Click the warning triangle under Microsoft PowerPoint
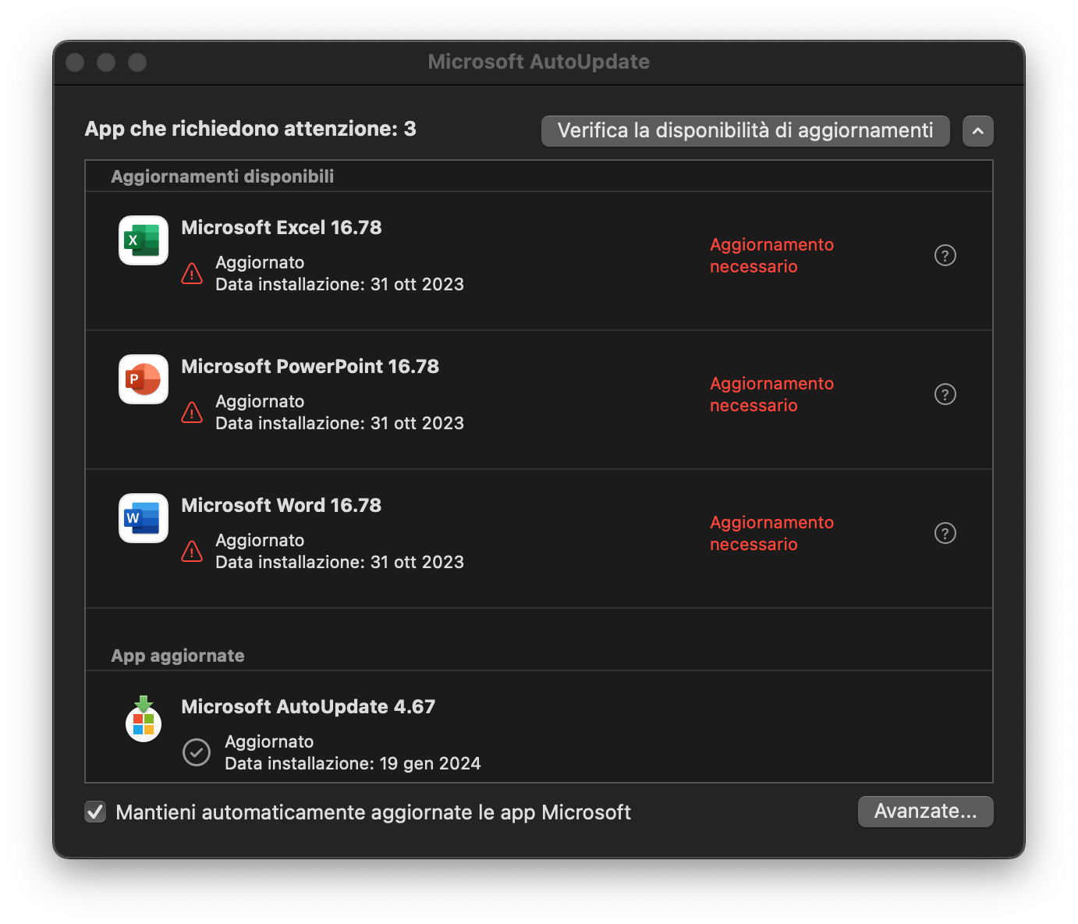Viewport: 1078px width, 924px height. click(x=192, y=413)
